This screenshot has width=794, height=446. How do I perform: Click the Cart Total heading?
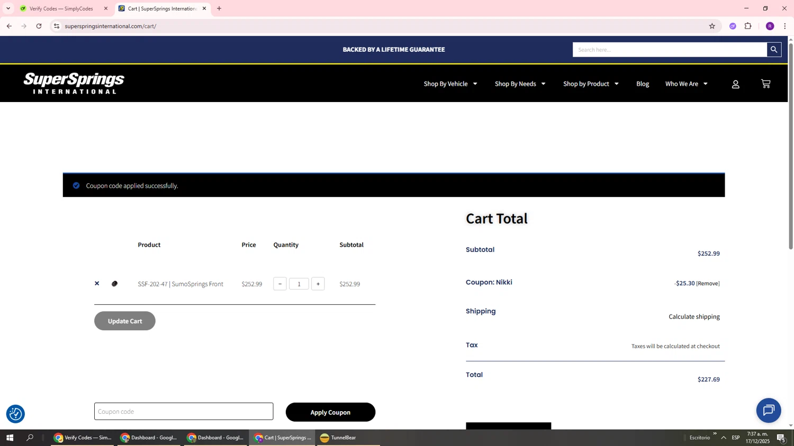(x=497, y=218)
